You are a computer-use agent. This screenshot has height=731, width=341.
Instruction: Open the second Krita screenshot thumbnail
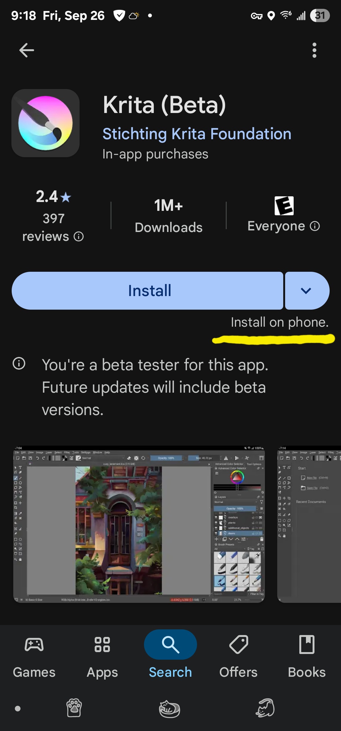click(309, 524)
